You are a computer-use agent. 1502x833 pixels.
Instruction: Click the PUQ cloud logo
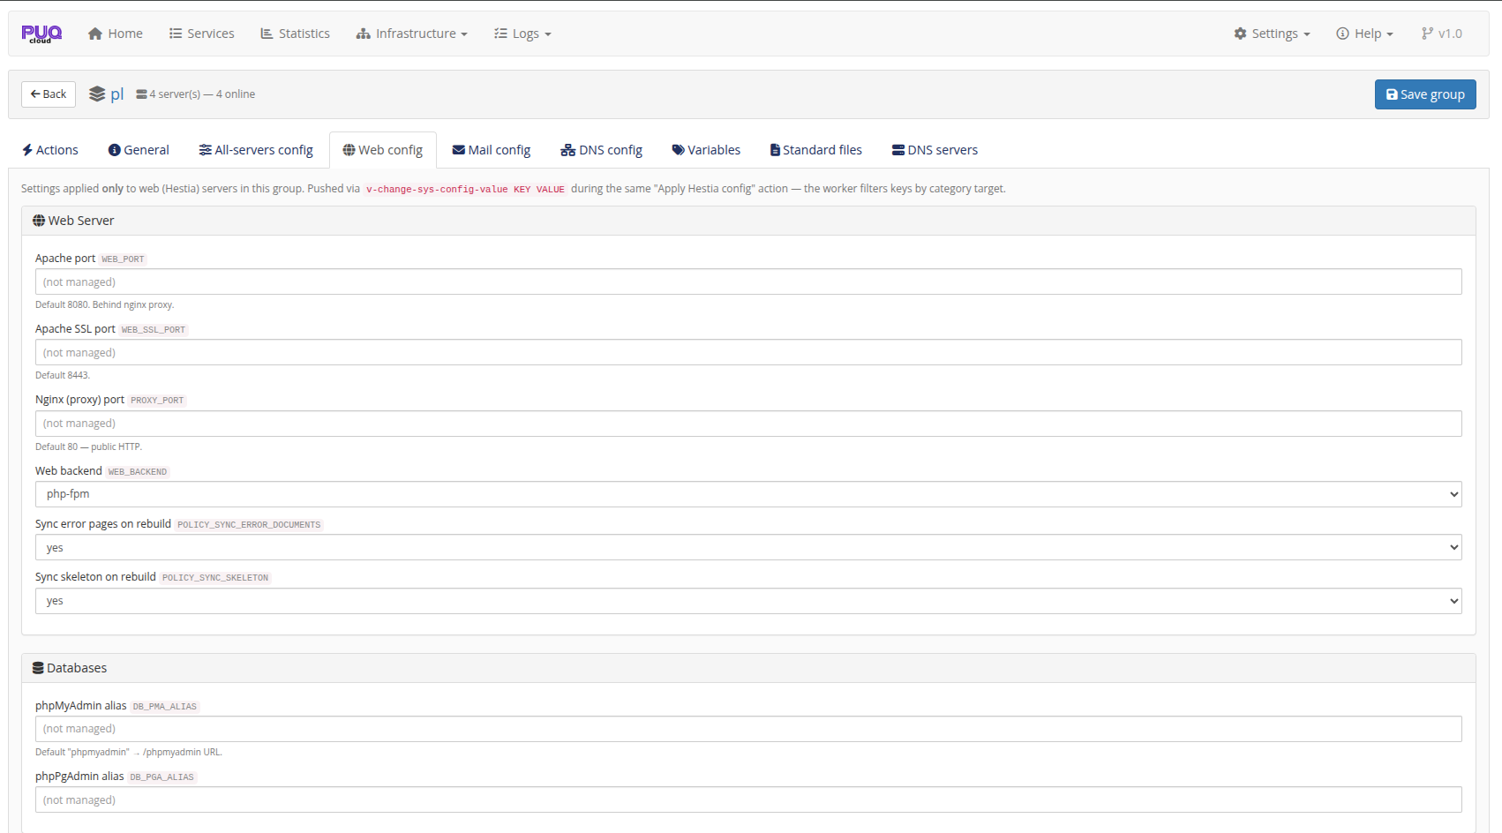point(41,34)
